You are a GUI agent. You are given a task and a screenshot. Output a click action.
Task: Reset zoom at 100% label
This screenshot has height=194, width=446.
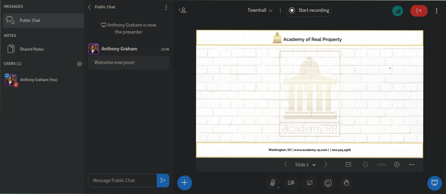(381, 165)
